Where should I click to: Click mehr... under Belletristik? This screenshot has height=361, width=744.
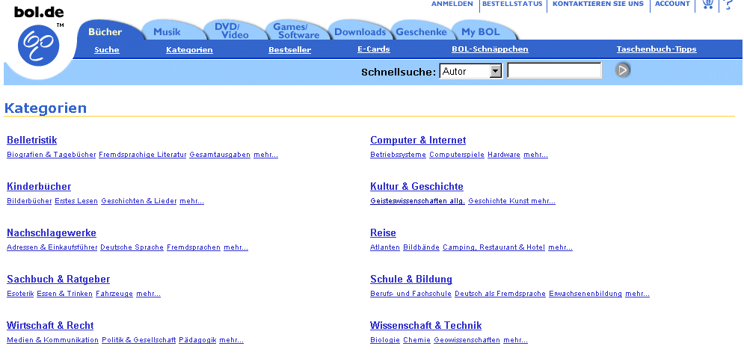265,155
